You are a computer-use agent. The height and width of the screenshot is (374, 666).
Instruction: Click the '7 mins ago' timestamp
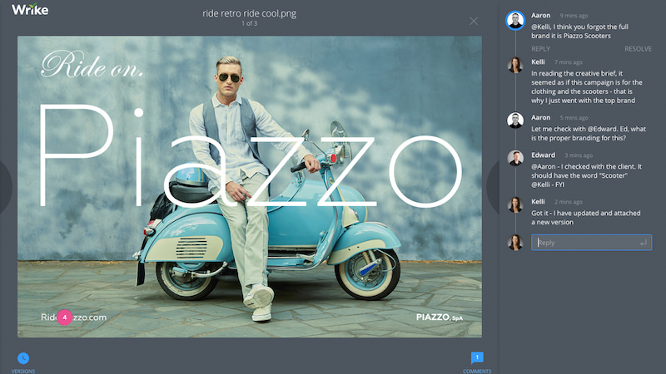pos(569,62)
